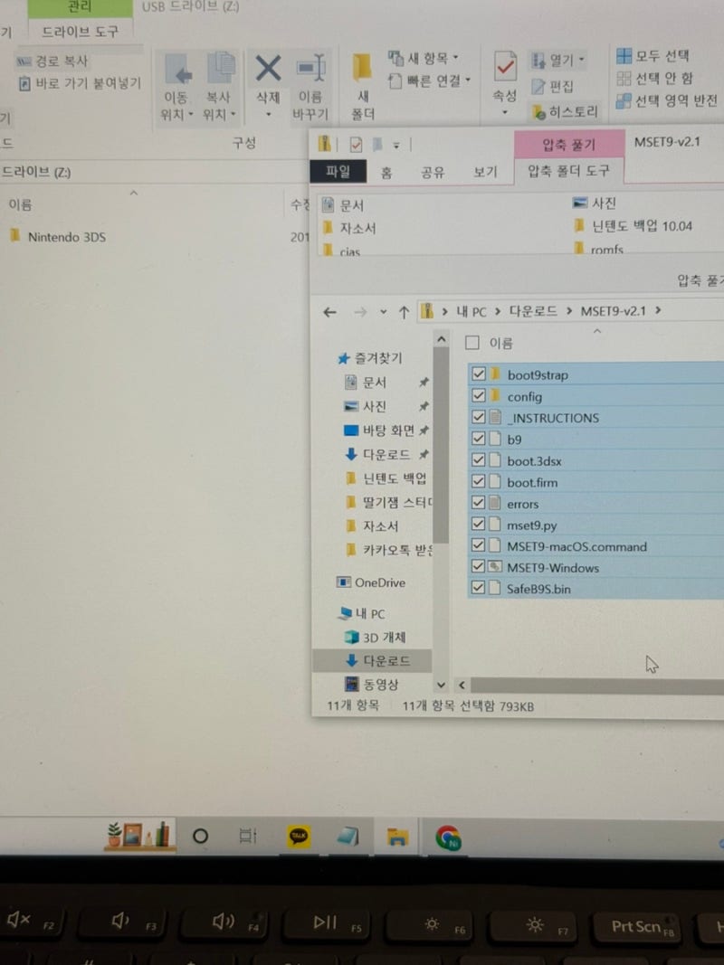
Task: Uncheck the boot.3dsx checkbox
Action: coord(479,460)
